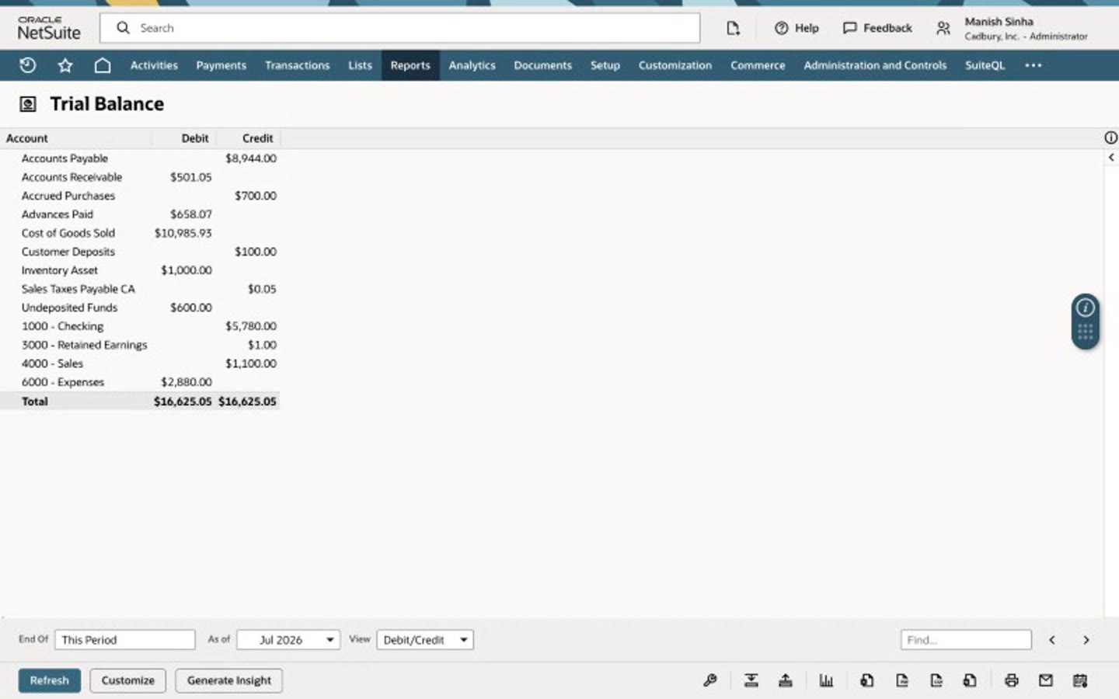Click the floating info assistant button
Image resolution: width=1119 pixels, height=699 pixels.
(1086, 308)
